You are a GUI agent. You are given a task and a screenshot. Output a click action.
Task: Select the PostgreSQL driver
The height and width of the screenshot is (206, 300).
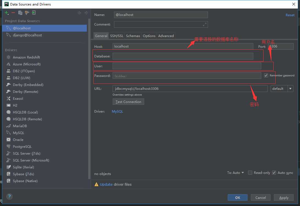(x=22, y=147)
